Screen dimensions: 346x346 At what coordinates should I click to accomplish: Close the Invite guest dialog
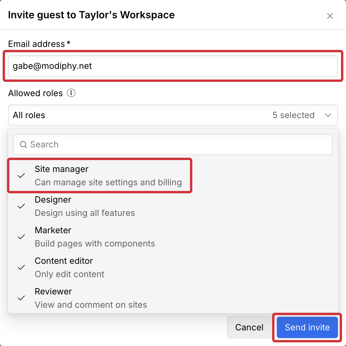click(x=330, y=16)
